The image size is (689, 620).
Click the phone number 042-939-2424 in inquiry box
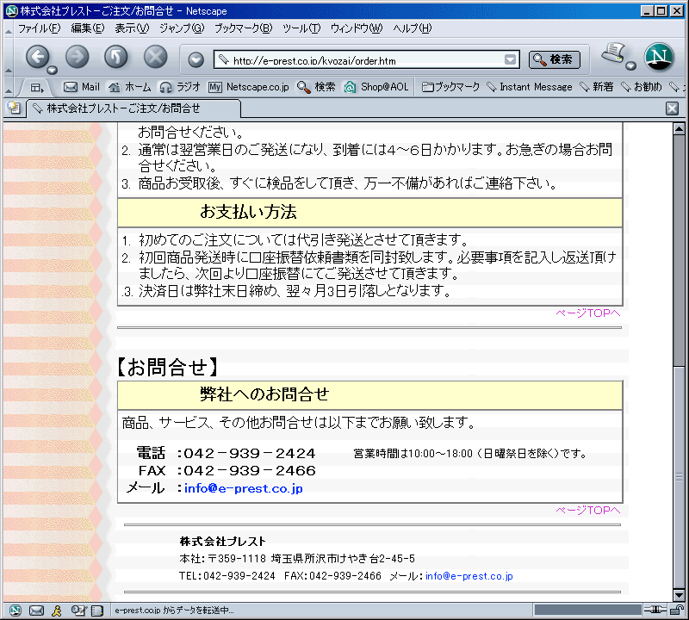(x=250, y=453)
